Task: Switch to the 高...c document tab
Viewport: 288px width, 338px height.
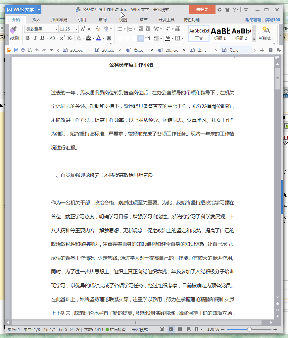Action: tap(135, 50)
